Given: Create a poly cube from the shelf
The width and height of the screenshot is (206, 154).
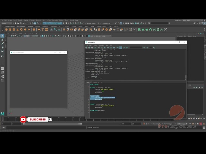Looking at the screenshot, I should (x=10, y=30).
